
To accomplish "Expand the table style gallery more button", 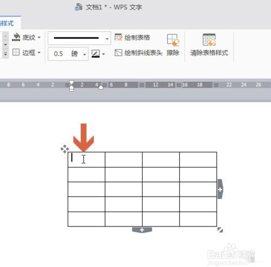I will [5, 54].
